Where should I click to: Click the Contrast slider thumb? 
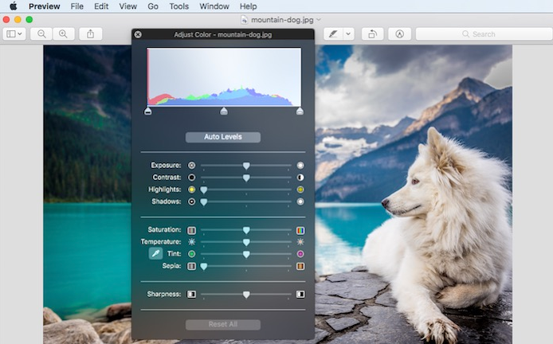[x=246, y=178]
